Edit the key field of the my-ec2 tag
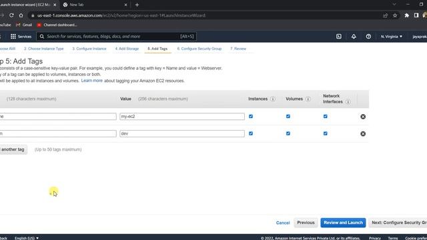The image size is (427, 240). pos(58,117)
